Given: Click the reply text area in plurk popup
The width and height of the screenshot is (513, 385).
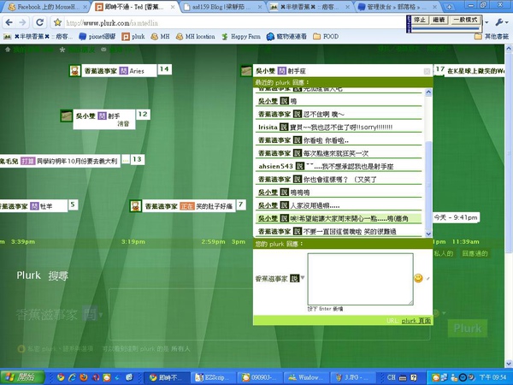Looking at the screenshot, I should pyautogui.click(x=360, y=279).
